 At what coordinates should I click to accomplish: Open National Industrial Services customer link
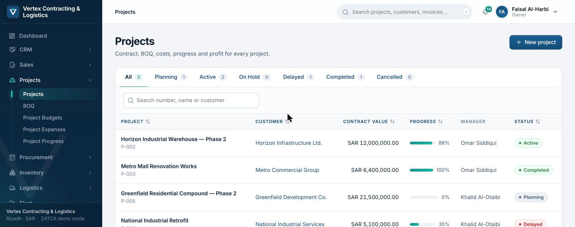(290, 224)
